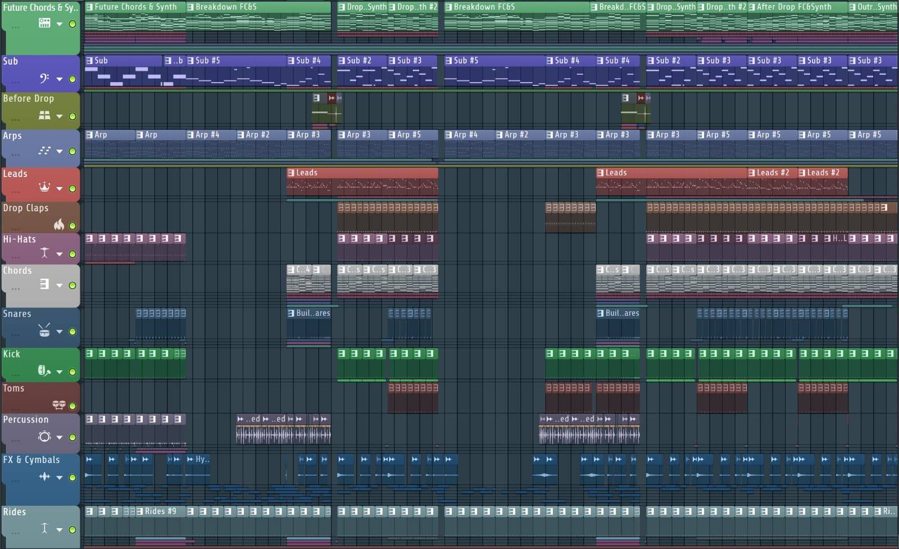899x549 pixels.
Task: Toggle Hi-Hats track mute LED
Action: [x=72, y=254]
